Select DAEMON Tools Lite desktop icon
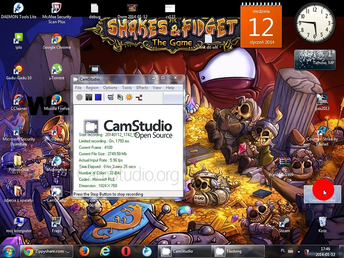 19,11
